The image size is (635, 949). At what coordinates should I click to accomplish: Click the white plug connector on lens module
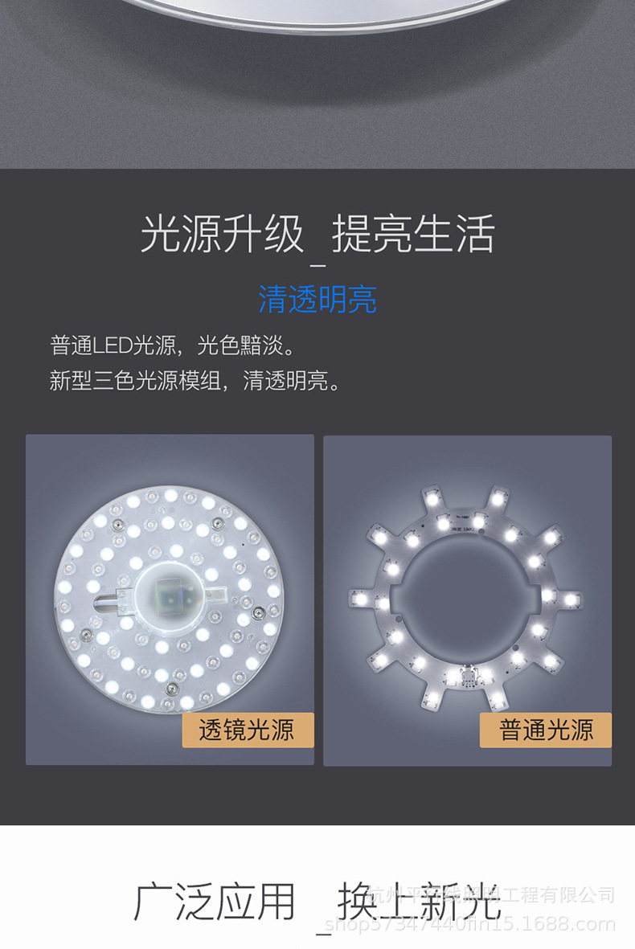pyautogui.click(x=123, y=602)
